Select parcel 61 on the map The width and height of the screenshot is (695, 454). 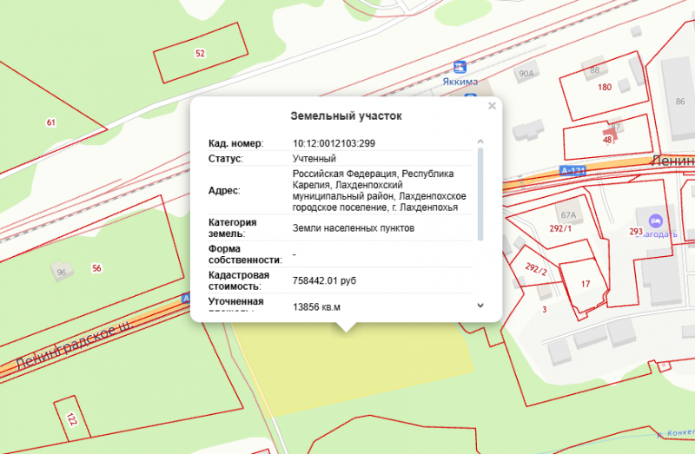click(x=51, y=122)
